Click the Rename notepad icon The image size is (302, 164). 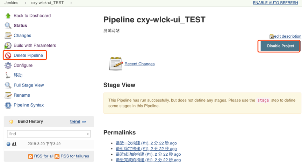8,95
